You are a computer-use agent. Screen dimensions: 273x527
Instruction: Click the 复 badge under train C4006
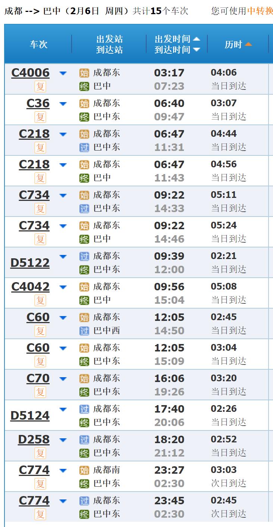[x=40, y=86]
